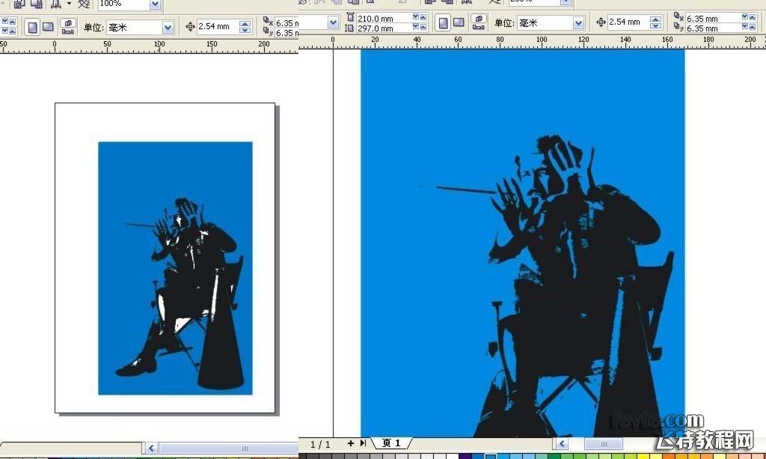Open the 100% zoom level dropdown
Image resolution: width=766 pixels, height=459 pixels.
tap(156, 4)
